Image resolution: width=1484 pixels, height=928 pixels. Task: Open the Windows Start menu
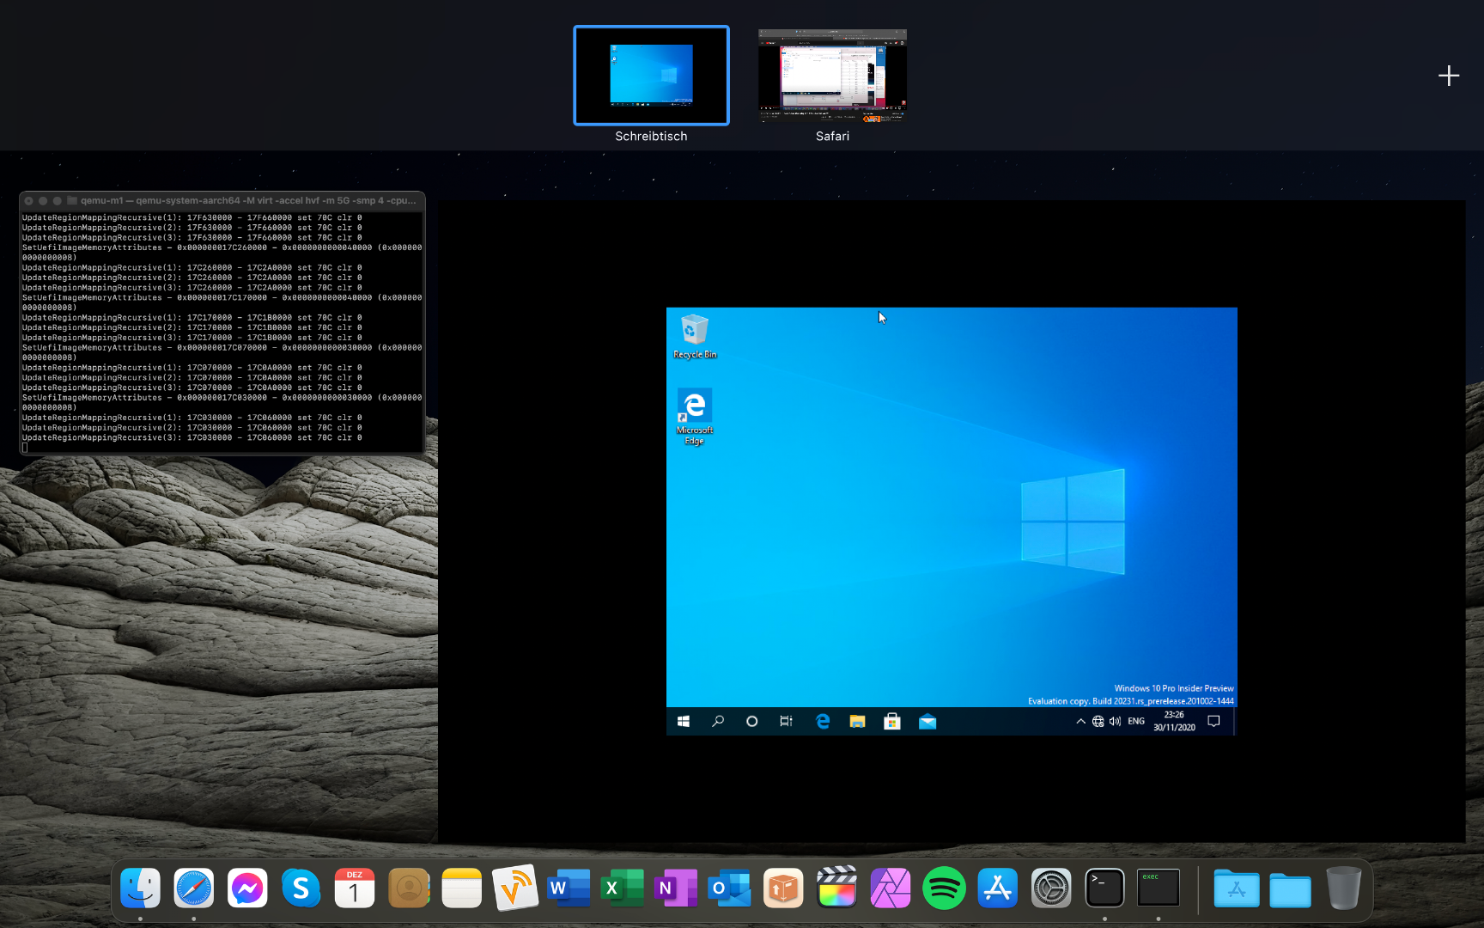click(684, 722)
